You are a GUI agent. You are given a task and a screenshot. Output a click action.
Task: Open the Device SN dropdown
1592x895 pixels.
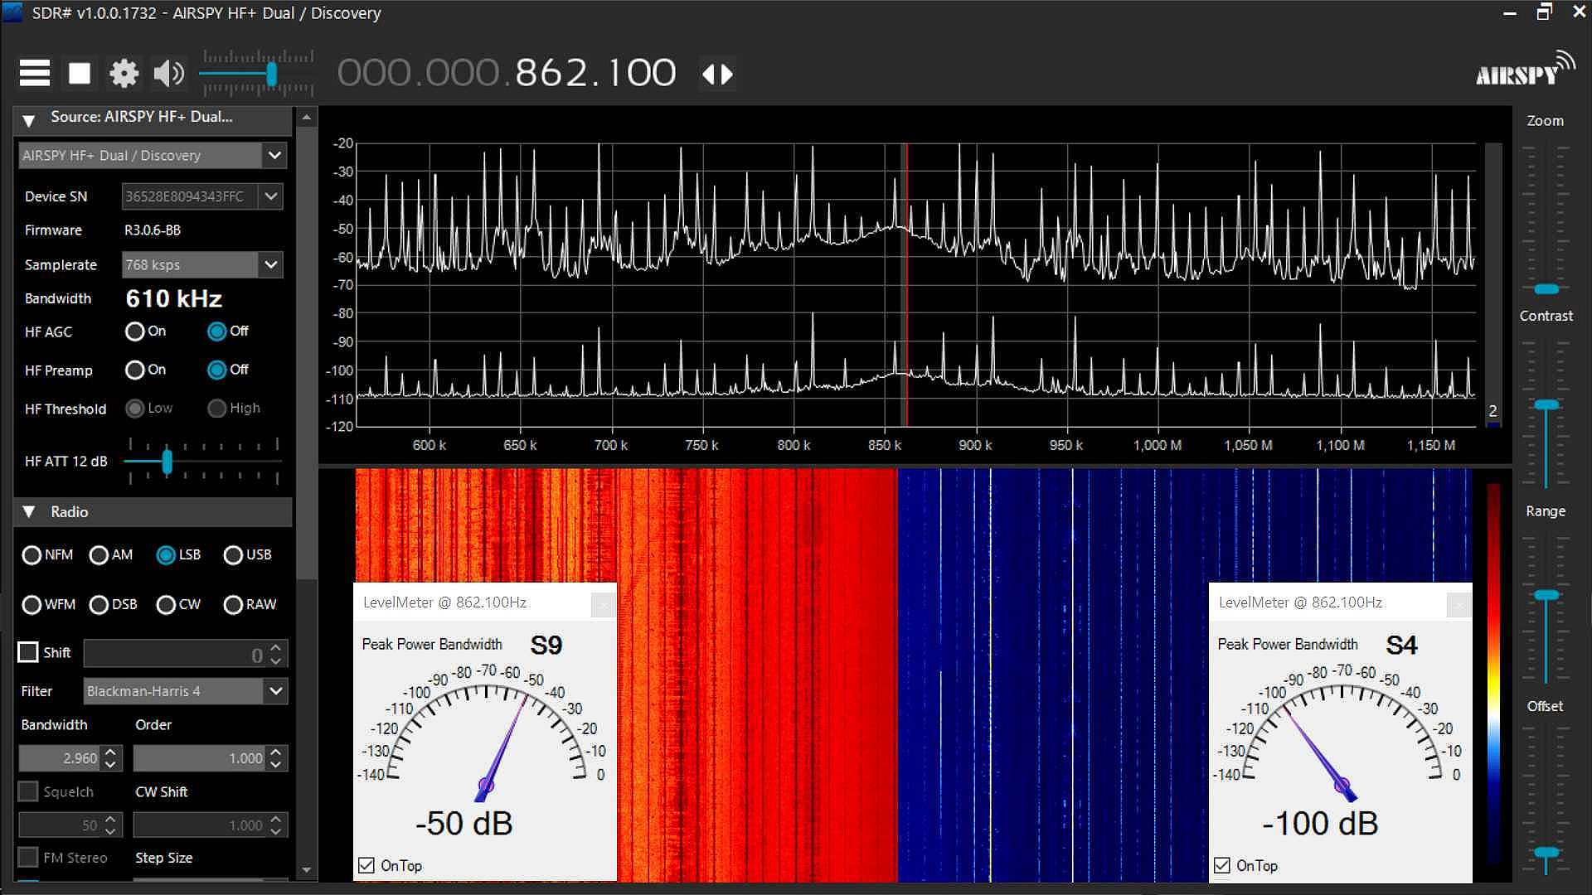click(270, 196)
